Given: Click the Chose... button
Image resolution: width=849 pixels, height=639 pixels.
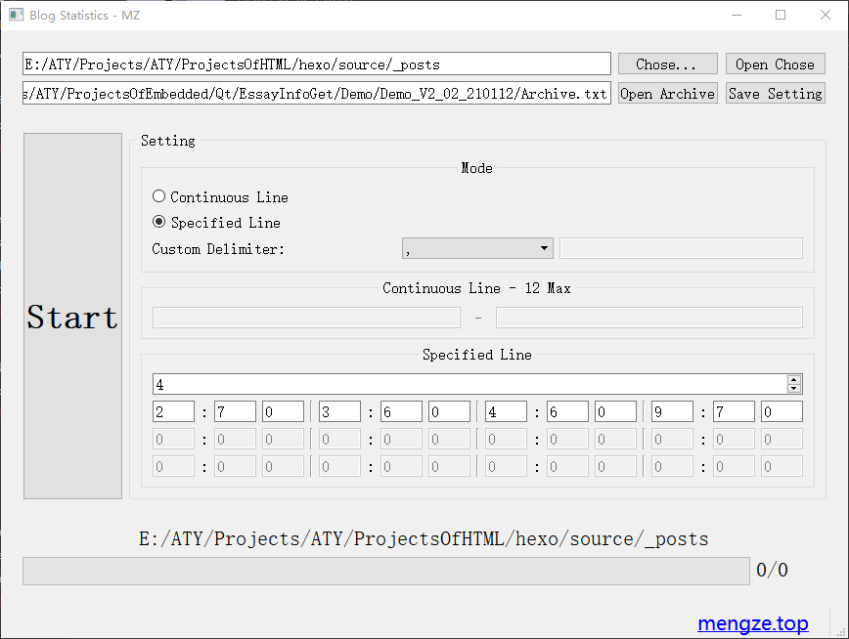Looking at the screenshot, I should point(667,64).
